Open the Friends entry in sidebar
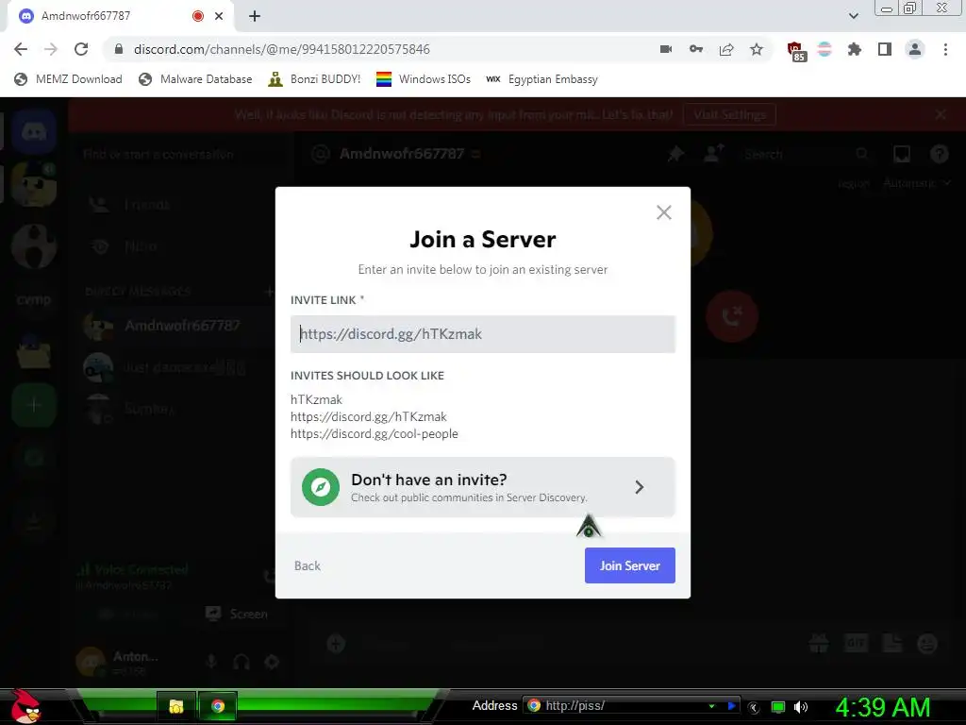 (x=178, y=204)
